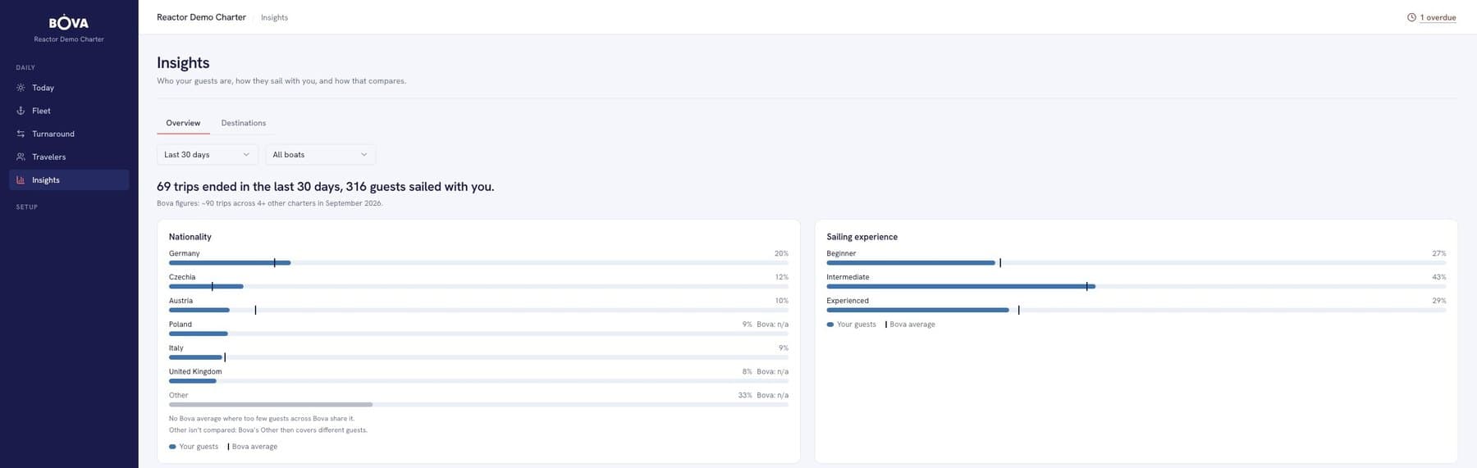Viewport: 1477px width, 468px height.
Task: Click the Experienced label
Action: (848, 301)
